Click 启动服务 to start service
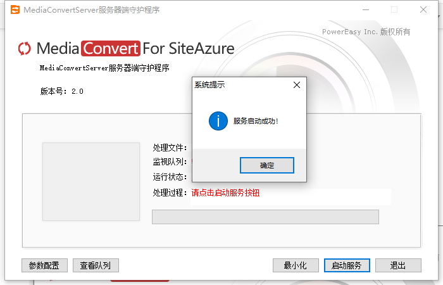 [x=347, y=265]
